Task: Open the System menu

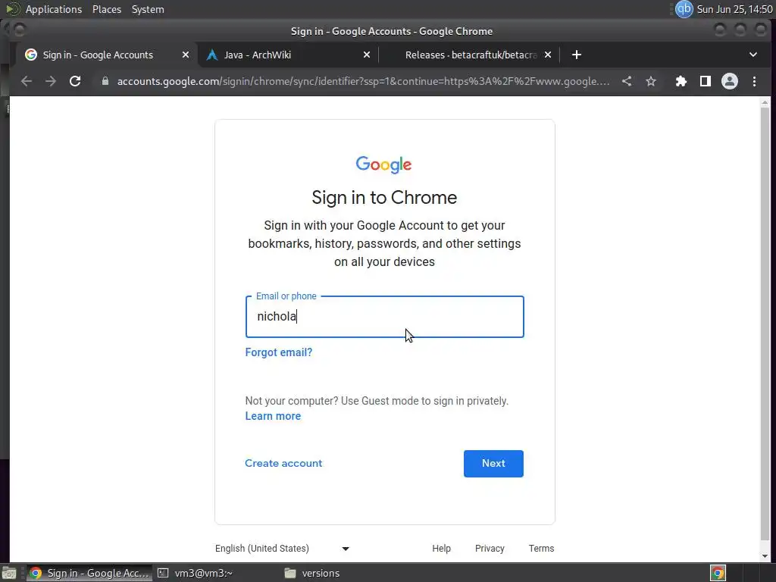Action: (148, 9)
